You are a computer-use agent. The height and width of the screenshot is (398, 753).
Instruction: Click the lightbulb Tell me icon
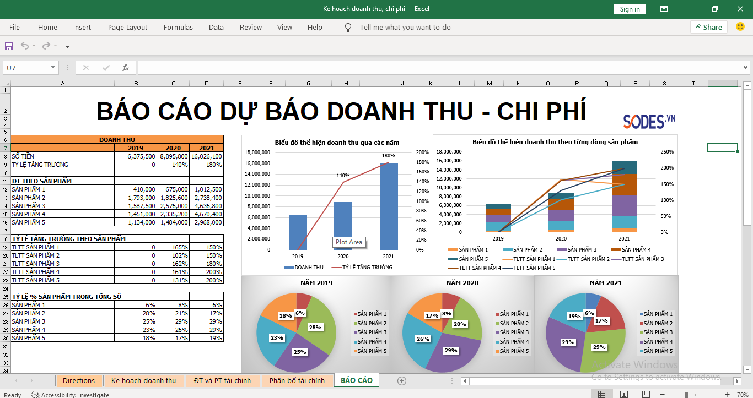click(x=348, y=27)
